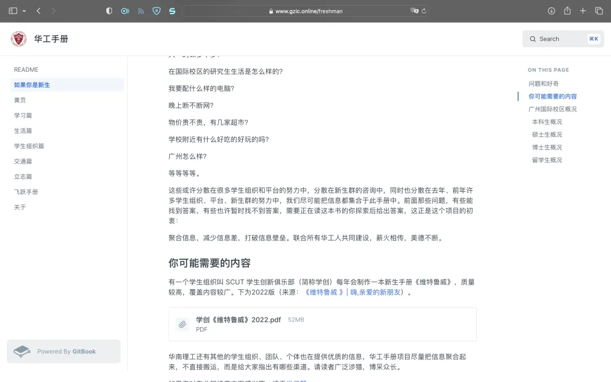Click the Search field in header
The width and height of the screenshot is (611, 382).
click(562, 39)
